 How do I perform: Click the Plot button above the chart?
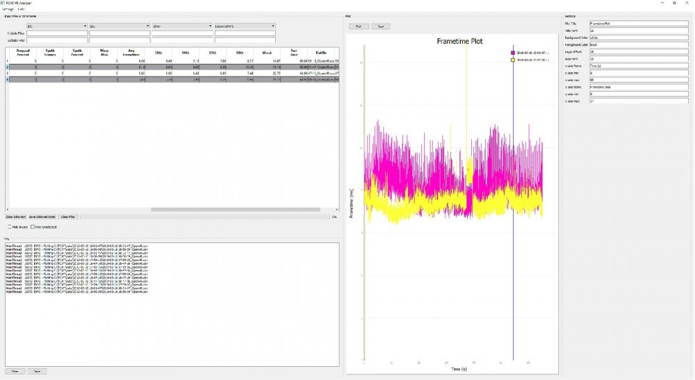(x=359, y=26)
